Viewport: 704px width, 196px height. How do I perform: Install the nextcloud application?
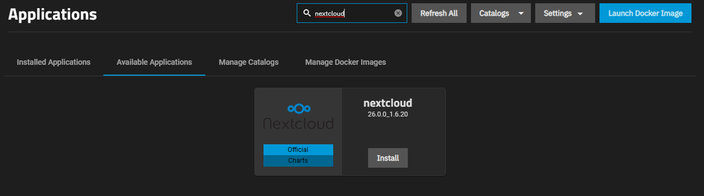388,158
